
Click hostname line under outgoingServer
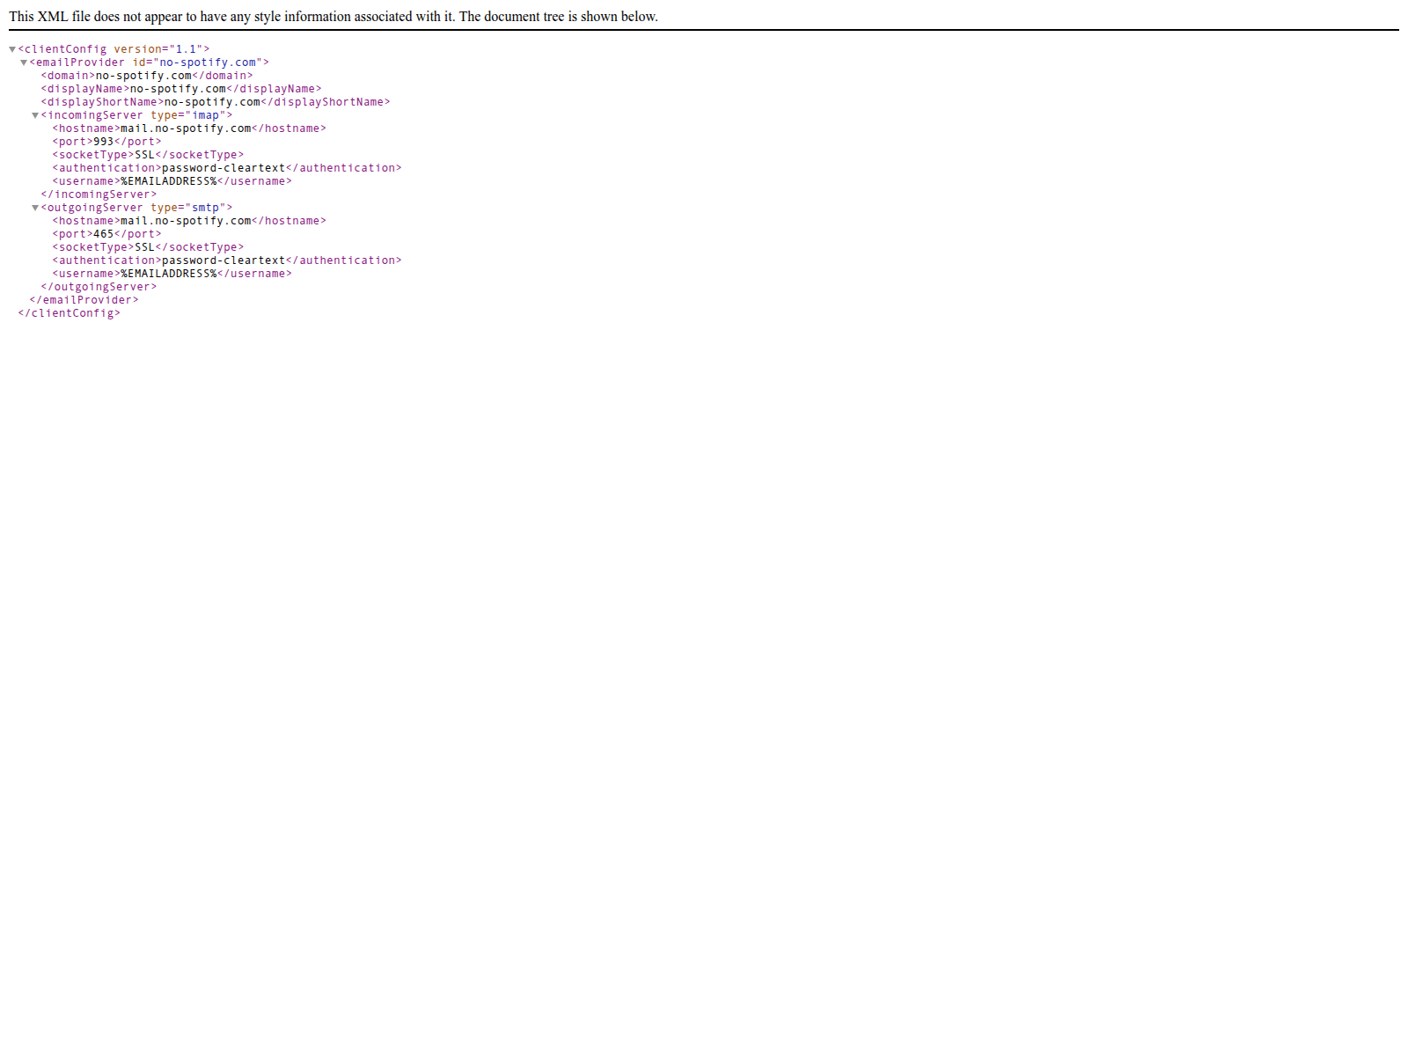pos(189,221)
